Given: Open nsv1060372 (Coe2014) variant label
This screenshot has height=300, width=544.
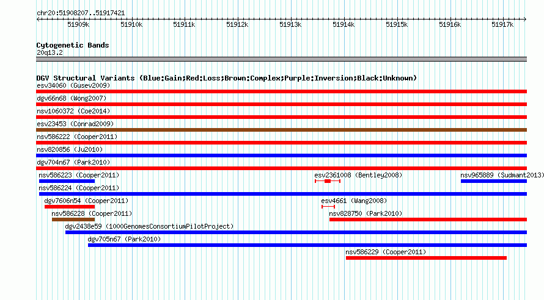Looking at the screenshot, I should (73, 111).
